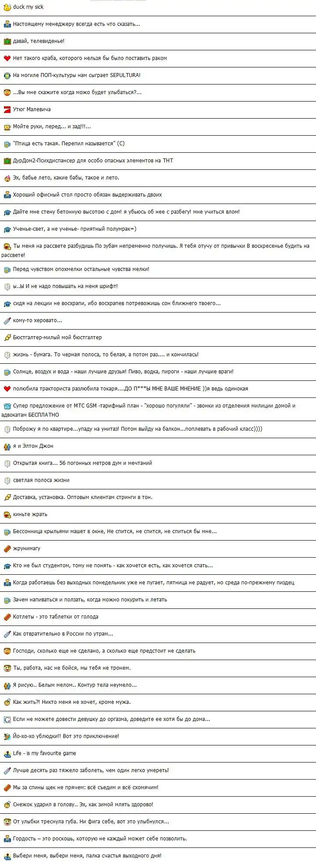Click the duck icon beside "duck my sick"
316x861 pixels.
7,7
